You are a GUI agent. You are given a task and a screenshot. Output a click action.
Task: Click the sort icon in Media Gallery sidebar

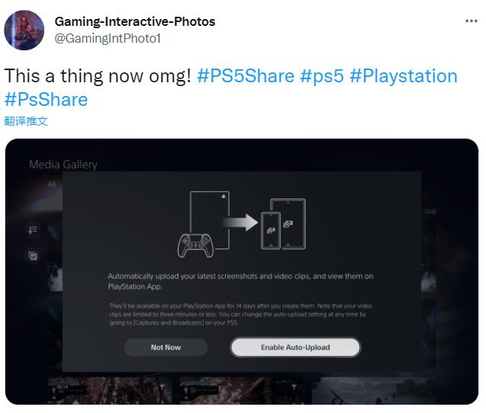pos(33,229)
